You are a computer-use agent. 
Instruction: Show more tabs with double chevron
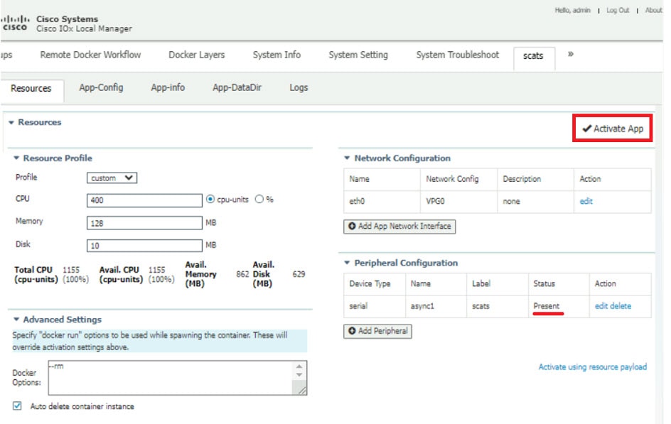(x=570, y=55)
